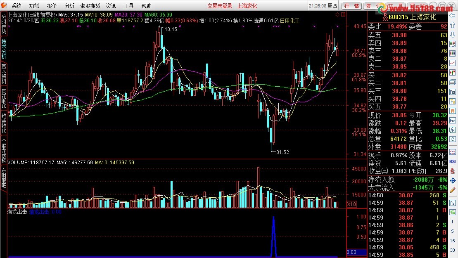This screenshot has height=258, width=458.
Task: Select the pencil drawing tool
Action: pos(453,190)
